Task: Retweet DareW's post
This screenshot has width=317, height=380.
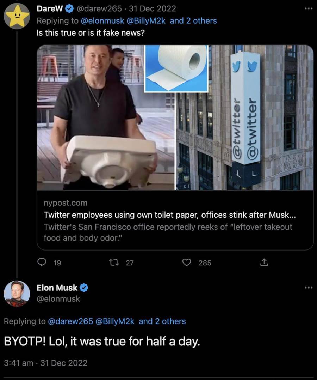Action: (x=114, y=262)
